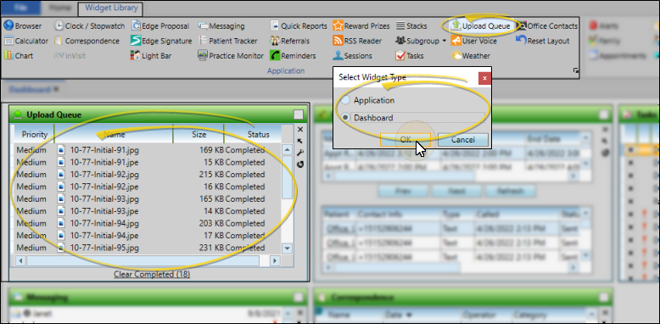
Task: Confirm widget type with OK button
Action: tap(406, 140)
